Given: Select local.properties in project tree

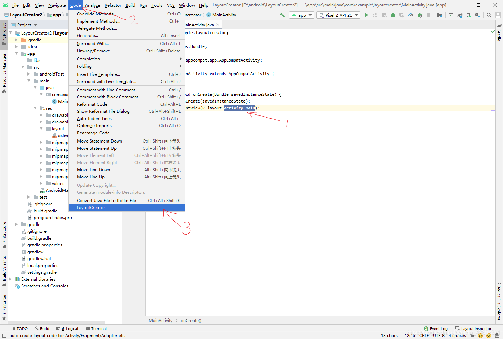Looking at the screenshot, I should pyautogui.click(x=43, y=266).
